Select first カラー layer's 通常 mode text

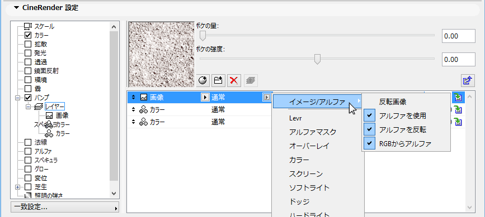[x=218, y=109]
